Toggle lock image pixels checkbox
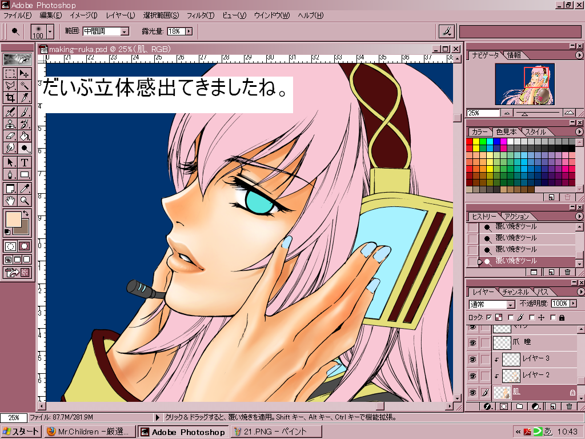This screenshot has height=439, width=585. click(511, 318)
